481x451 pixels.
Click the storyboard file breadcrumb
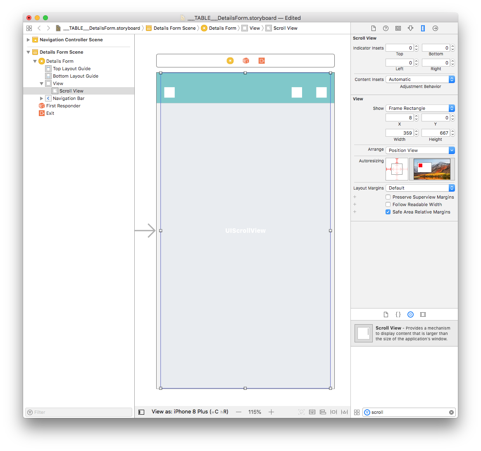pyautogui.click(x=98, y=28)
